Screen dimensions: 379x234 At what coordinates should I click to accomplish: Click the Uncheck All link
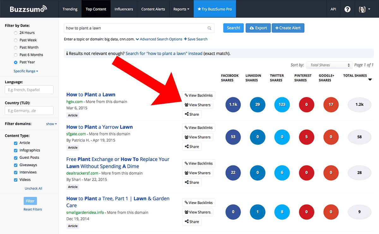(x=33, y=189)
